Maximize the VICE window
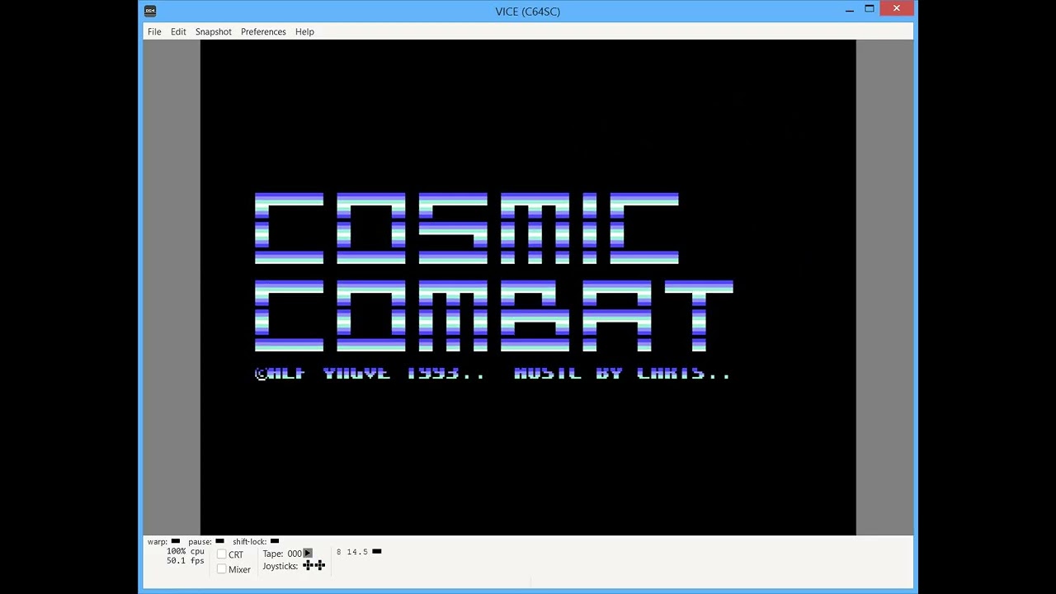The image size is (1056, 594). point(869,9)
